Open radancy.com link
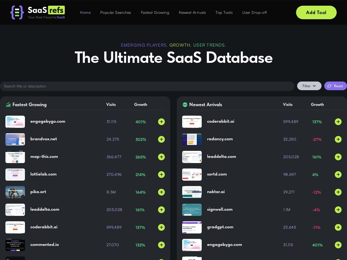Image resolution: width=347 pixels, height=260 pixels. click(x=220, y=139)
